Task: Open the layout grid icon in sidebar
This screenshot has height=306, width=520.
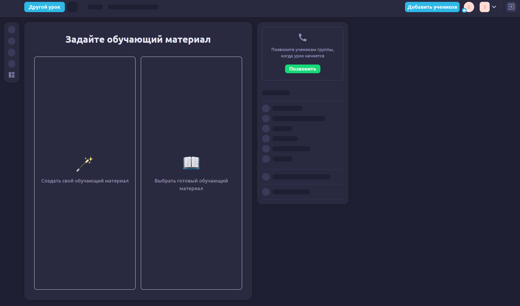Action: coord(12,75)
